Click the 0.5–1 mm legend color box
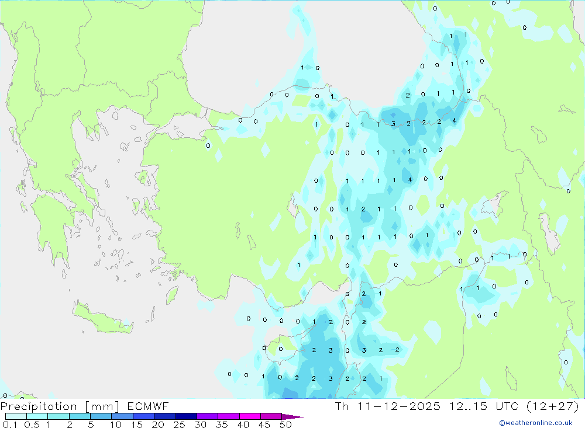The height and width of the screenshot is (428, 585). (x=37, y=416)
